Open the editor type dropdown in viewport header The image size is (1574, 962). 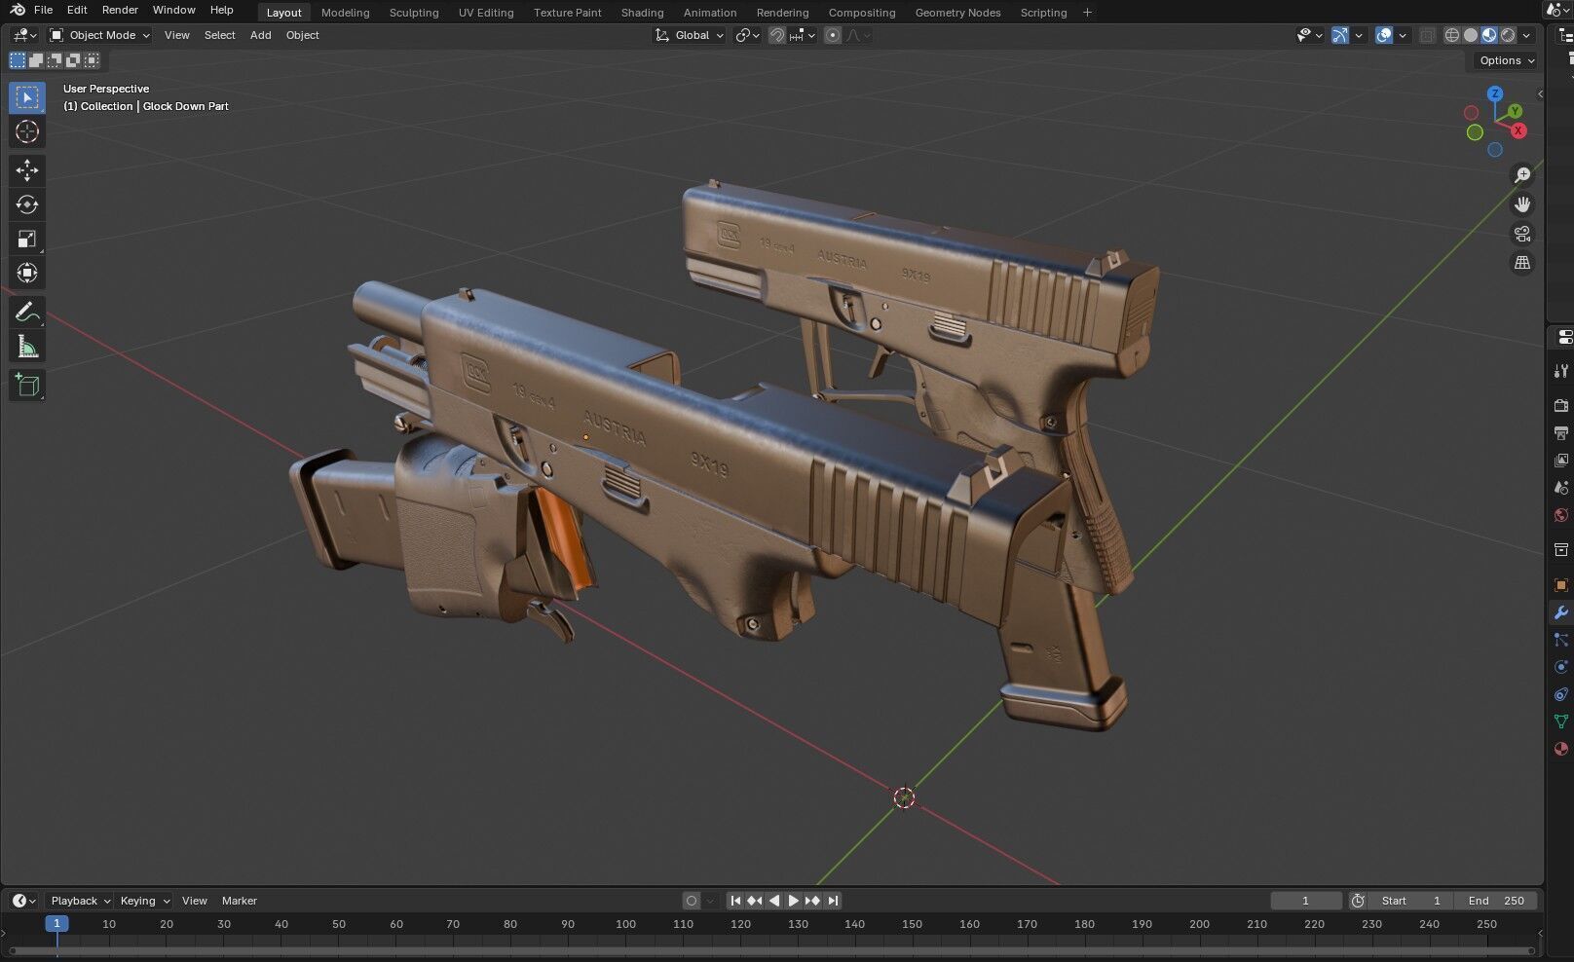coord(23,35)
